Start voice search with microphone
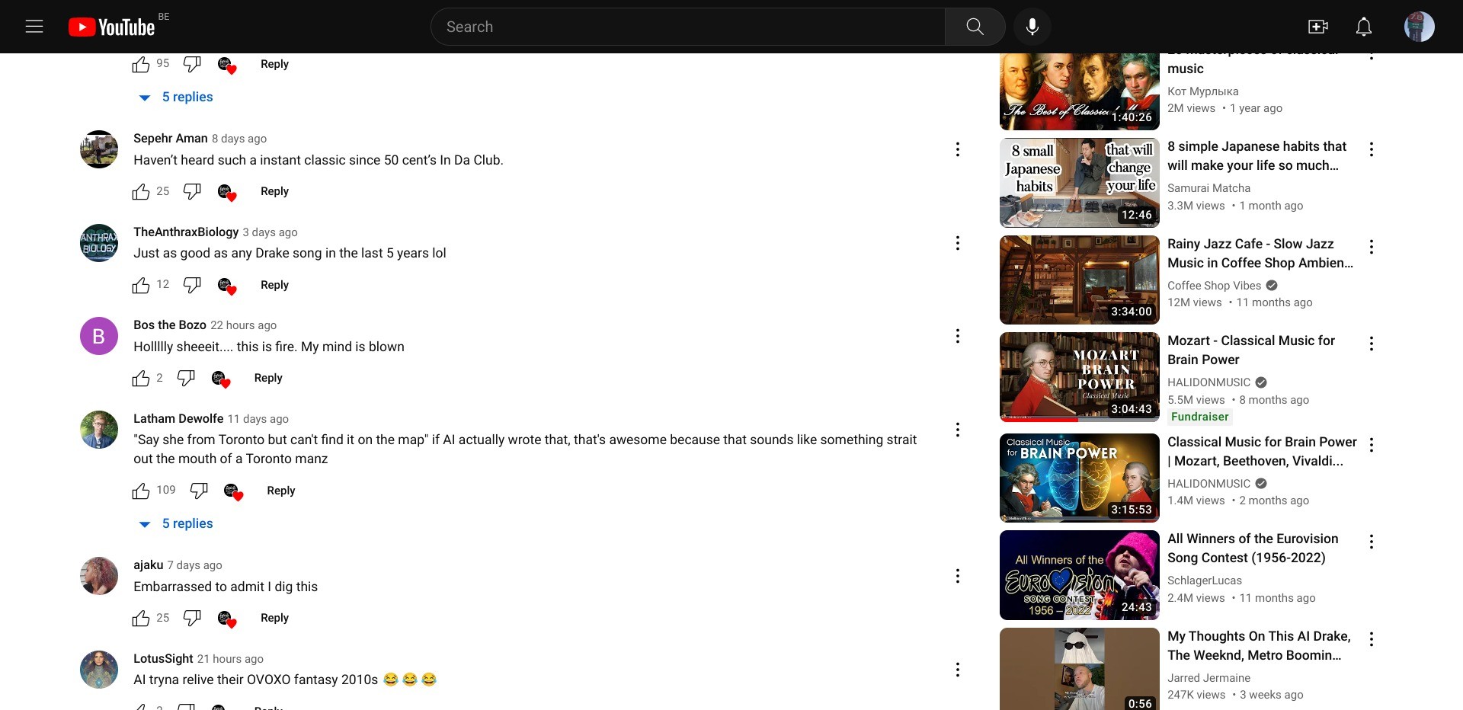The image size is (1463, 710). [x=1032, y=27]
